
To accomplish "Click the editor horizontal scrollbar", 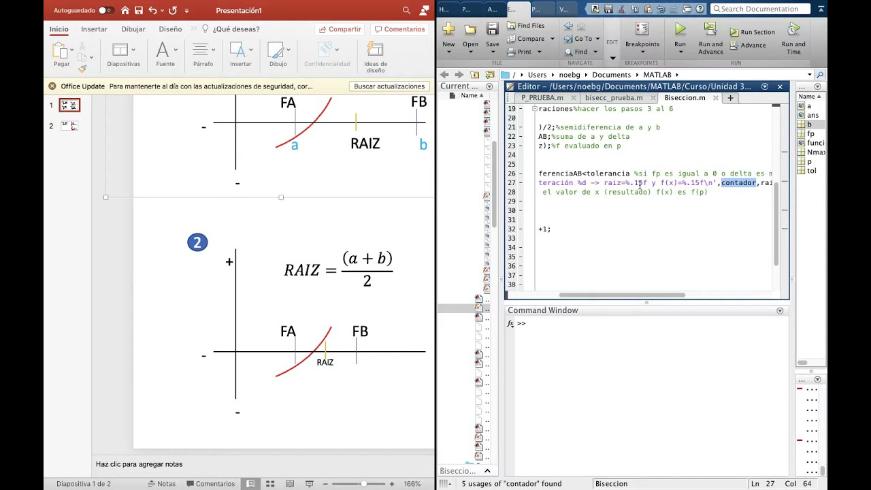I will tap(622, 295).
